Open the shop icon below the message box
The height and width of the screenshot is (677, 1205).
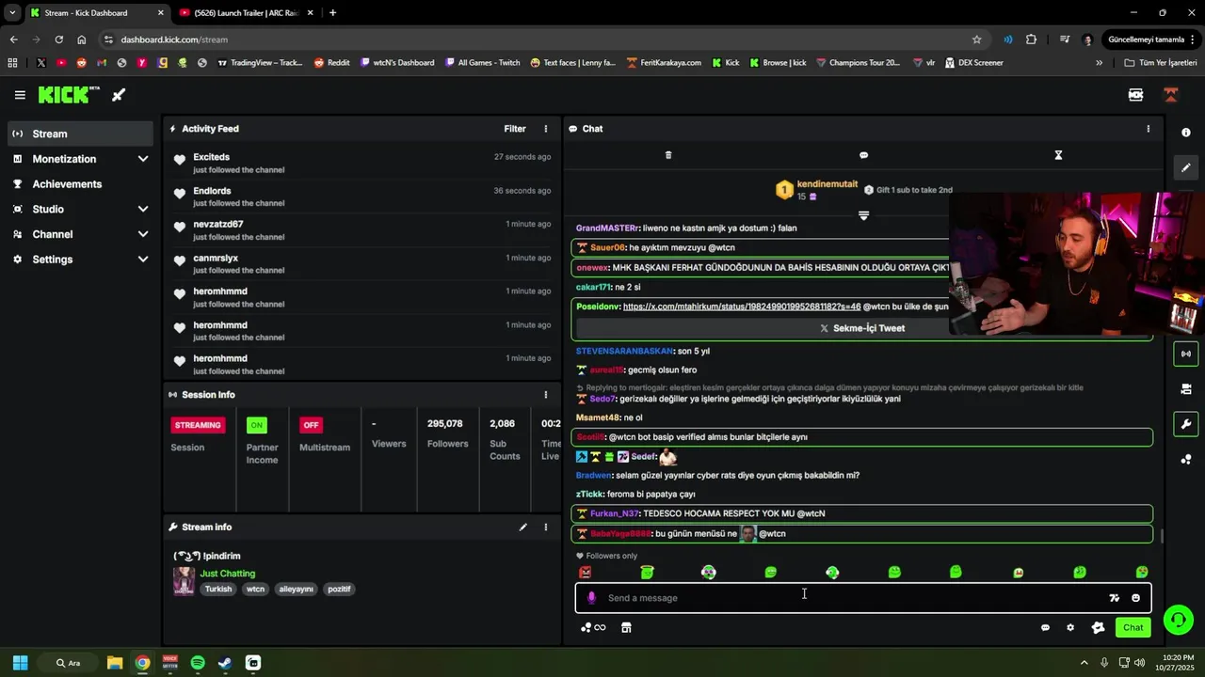point(626,627)
